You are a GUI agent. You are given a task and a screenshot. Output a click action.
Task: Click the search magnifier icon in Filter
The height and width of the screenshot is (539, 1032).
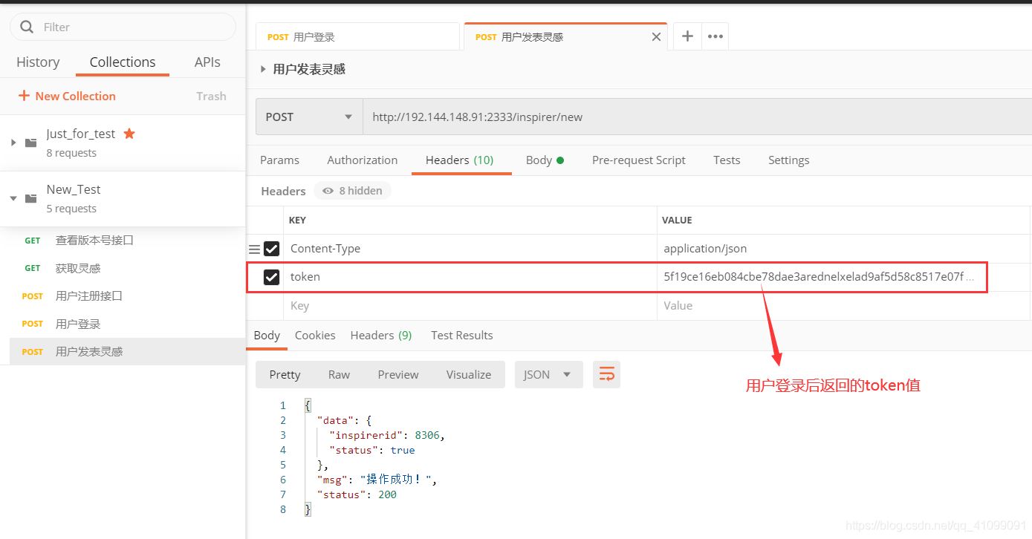point(27,27)
